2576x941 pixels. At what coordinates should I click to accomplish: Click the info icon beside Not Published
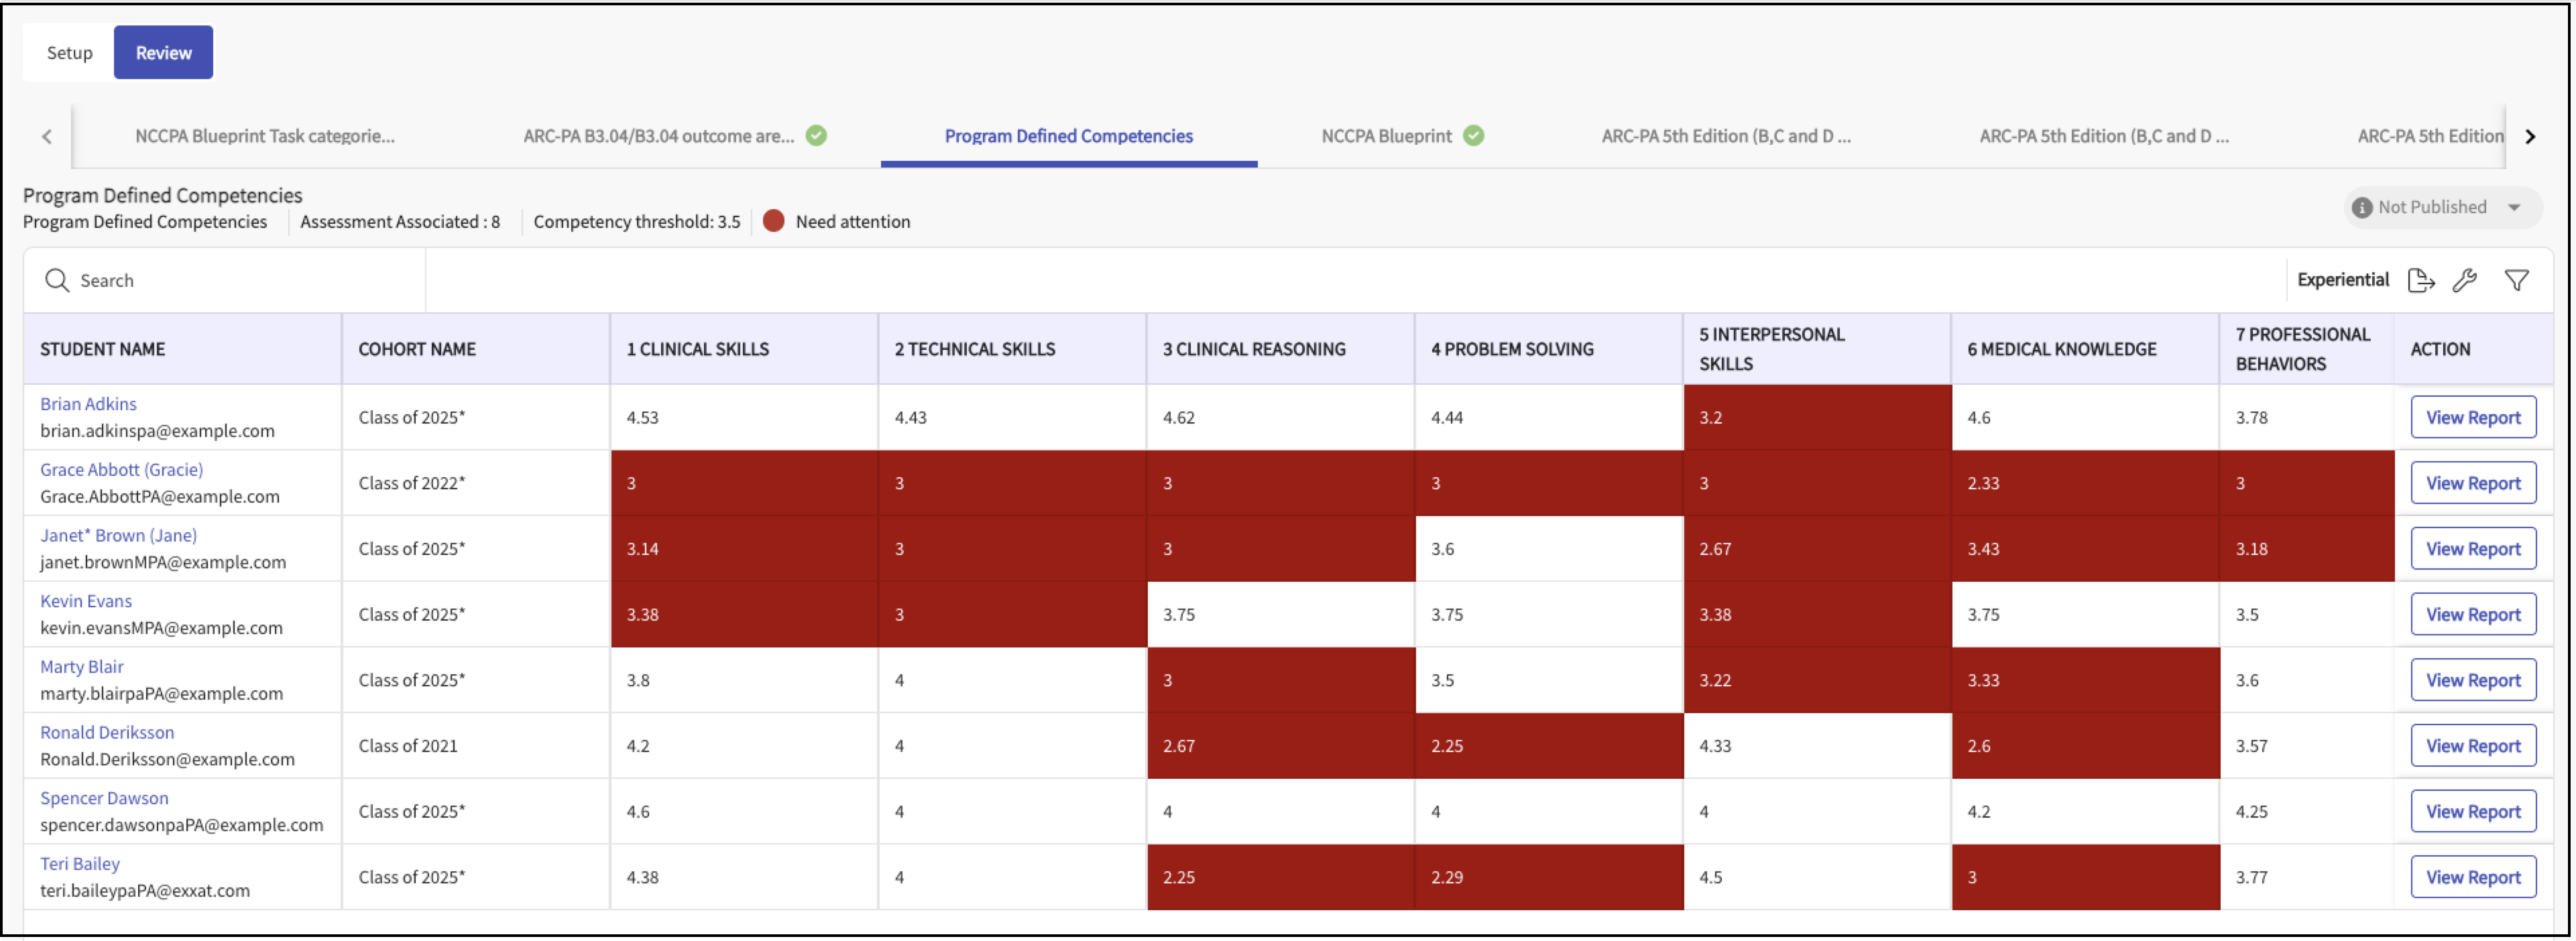tap(2362, 207)
